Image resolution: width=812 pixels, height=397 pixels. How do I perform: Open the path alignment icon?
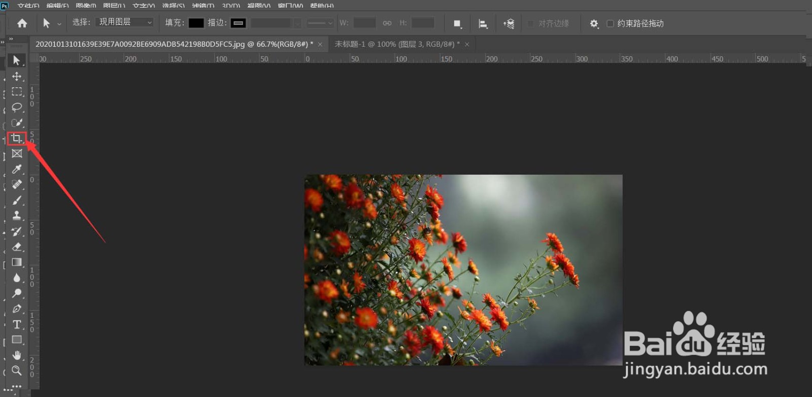coord(483,23)
